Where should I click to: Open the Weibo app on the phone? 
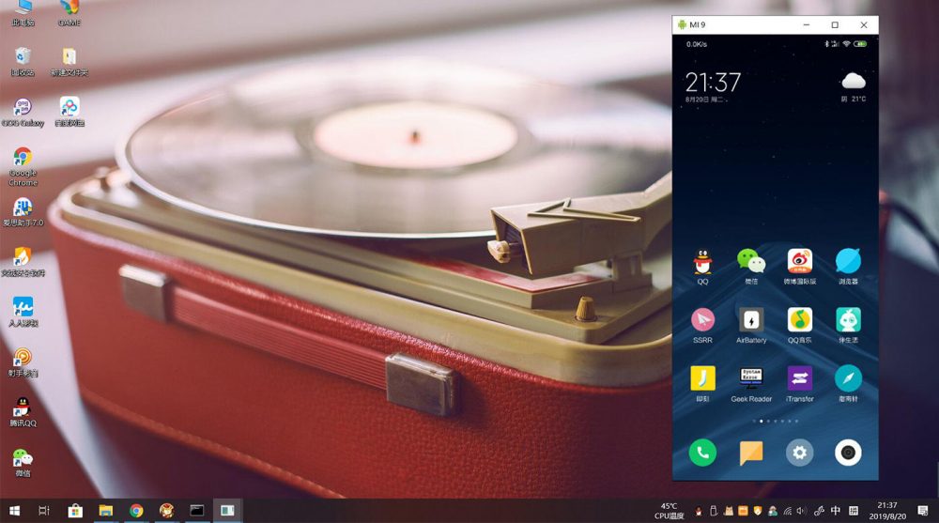tap(799, 261)
